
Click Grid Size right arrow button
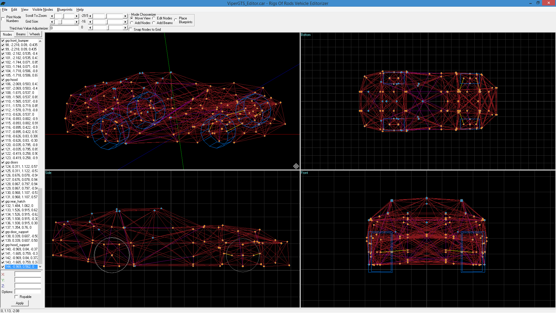point(77,22)
